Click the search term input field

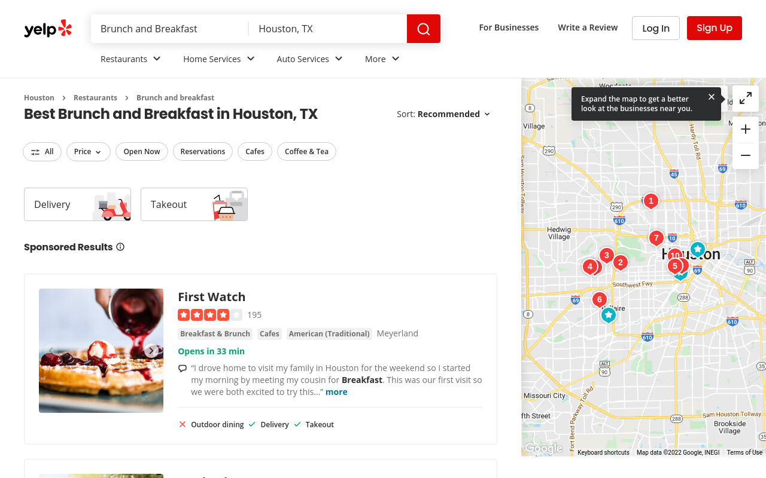(170, 29)
